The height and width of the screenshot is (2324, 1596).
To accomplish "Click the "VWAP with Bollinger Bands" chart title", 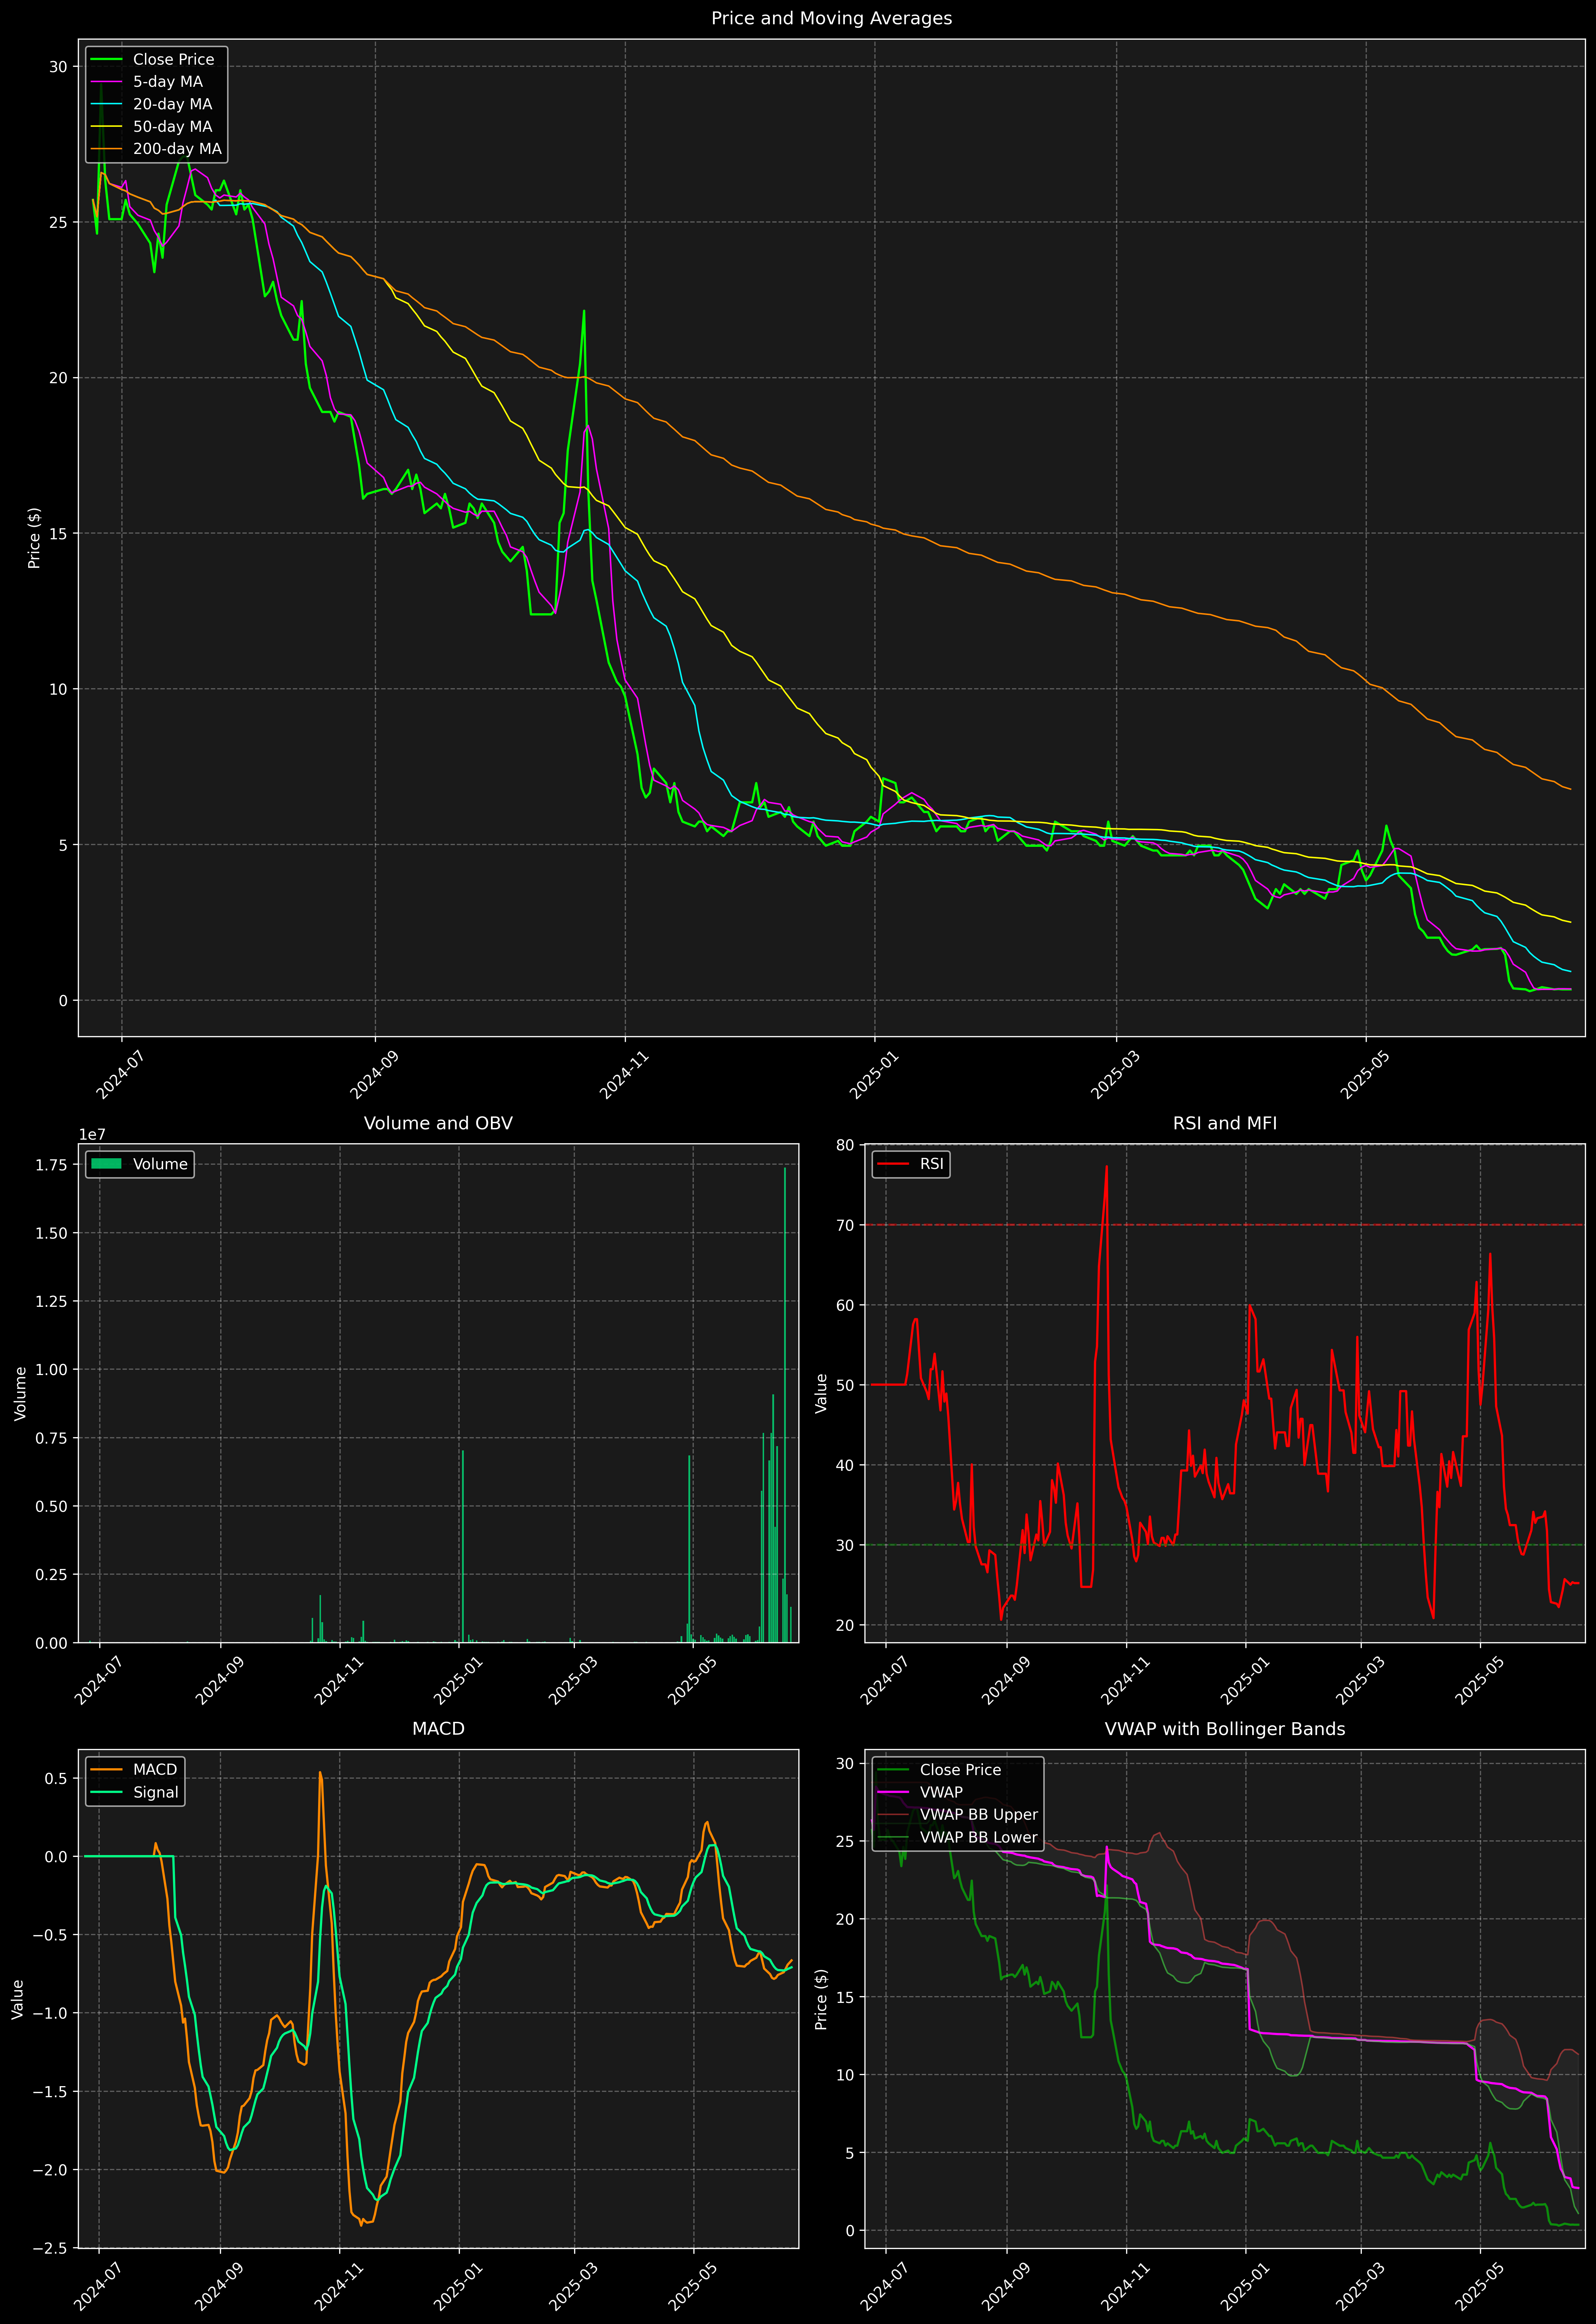I will coord(1225,1729).
